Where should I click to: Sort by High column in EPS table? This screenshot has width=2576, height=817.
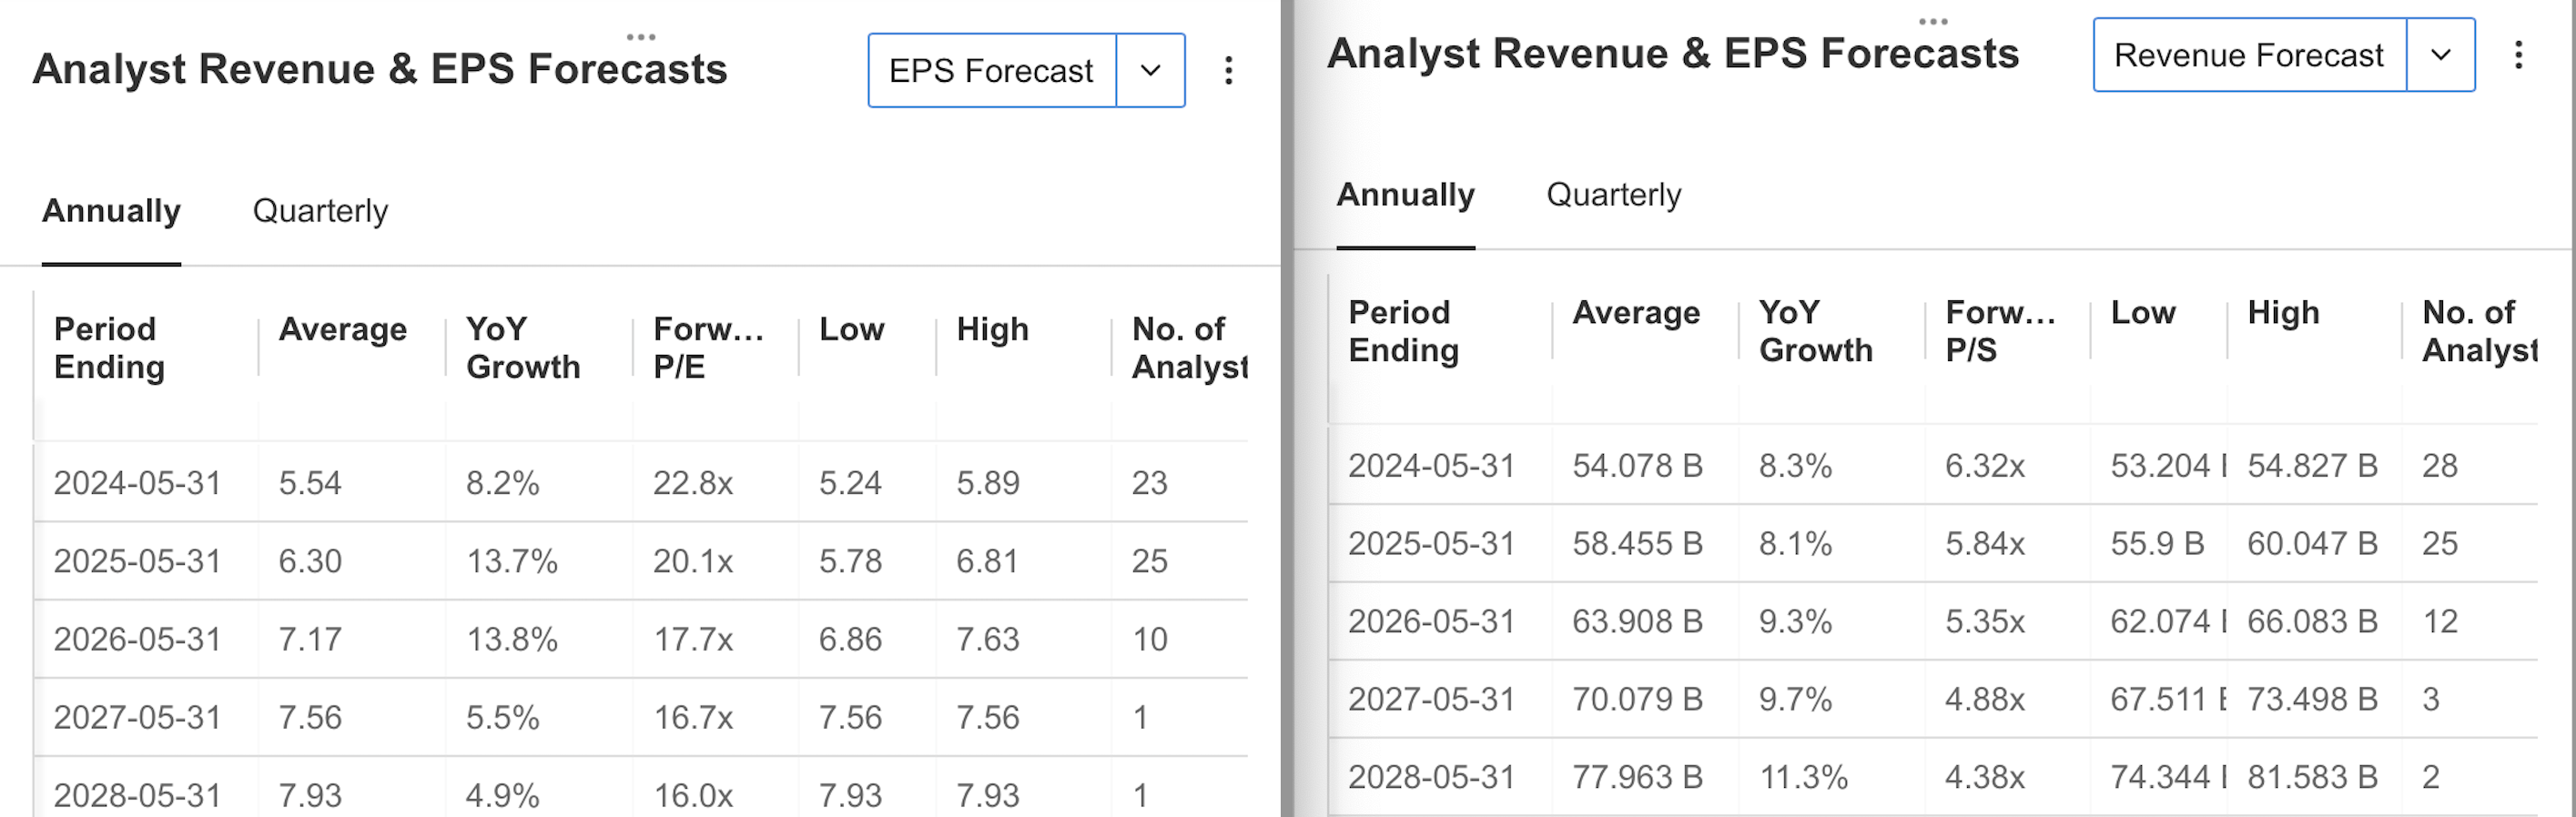(x=992, y=329)
